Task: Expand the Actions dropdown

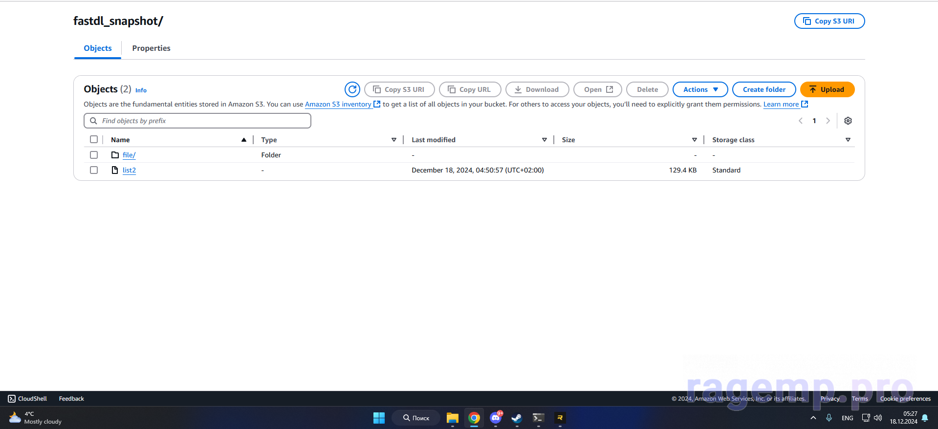Action: click(x=700, y=89)
